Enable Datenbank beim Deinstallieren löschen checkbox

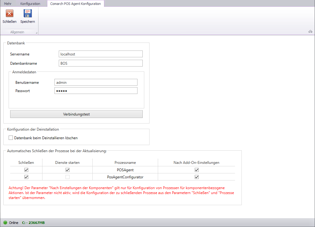pos(11,138)
